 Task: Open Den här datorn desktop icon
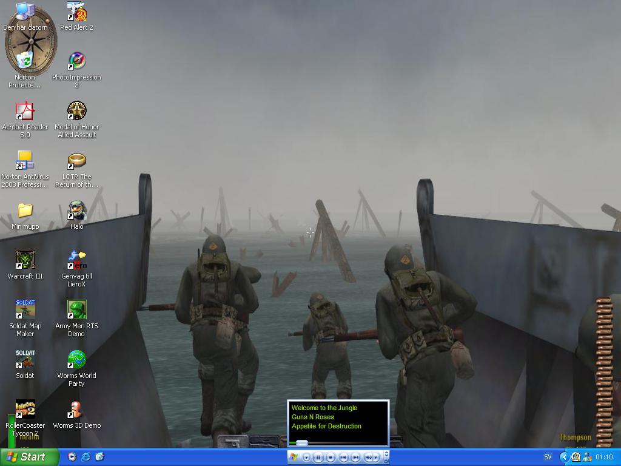pos(25,16)
